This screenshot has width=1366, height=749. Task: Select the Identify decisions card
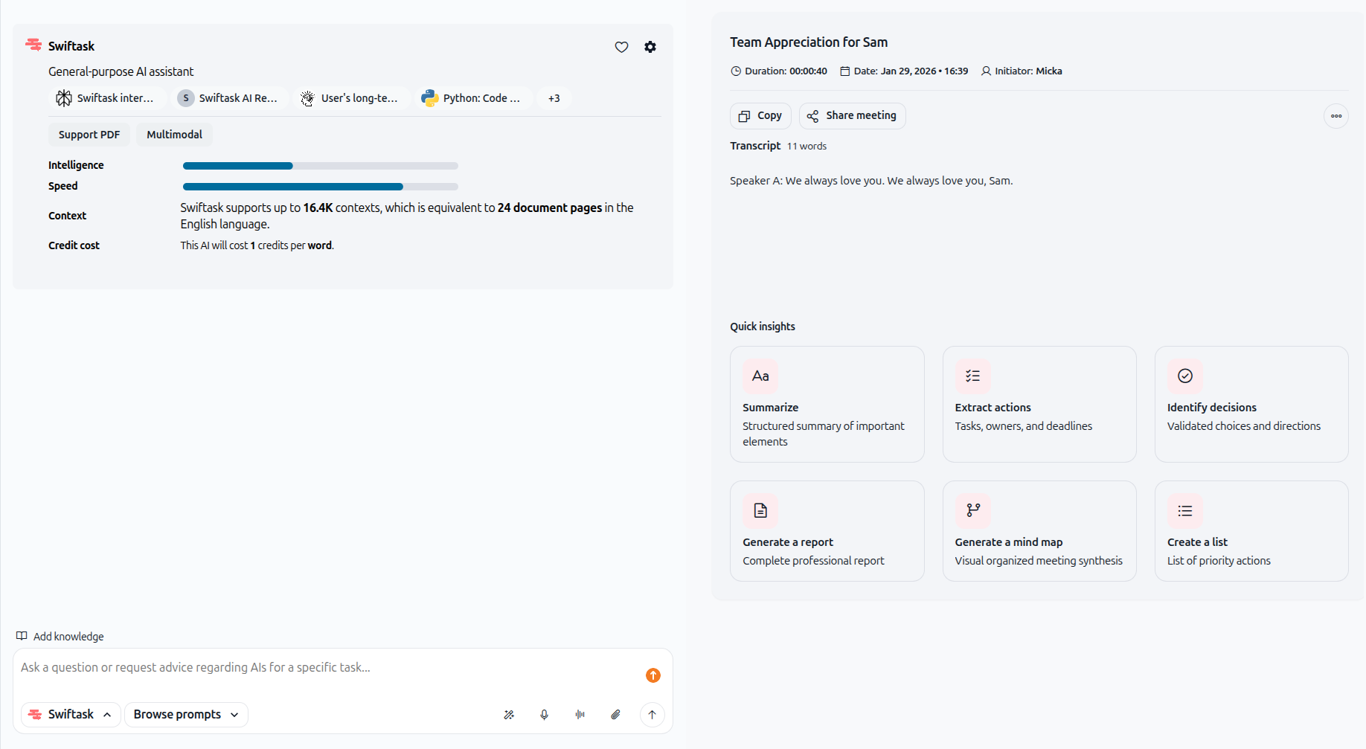tap(1251, 405)
